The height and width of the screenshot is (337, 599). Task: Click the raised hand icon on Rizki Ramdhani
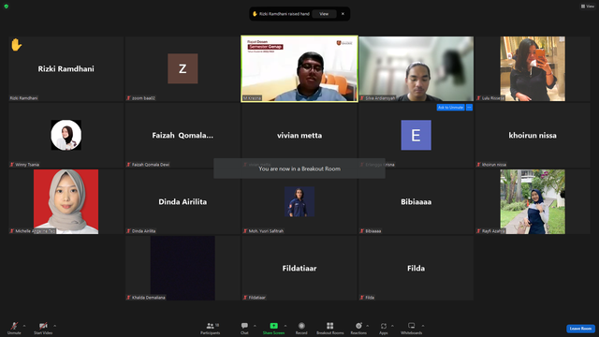coord(16,45)
